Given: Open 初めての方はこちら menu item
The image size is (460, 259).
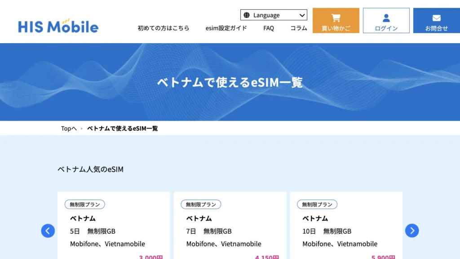Looking at the screenshot, I should [x=164, y=28].
